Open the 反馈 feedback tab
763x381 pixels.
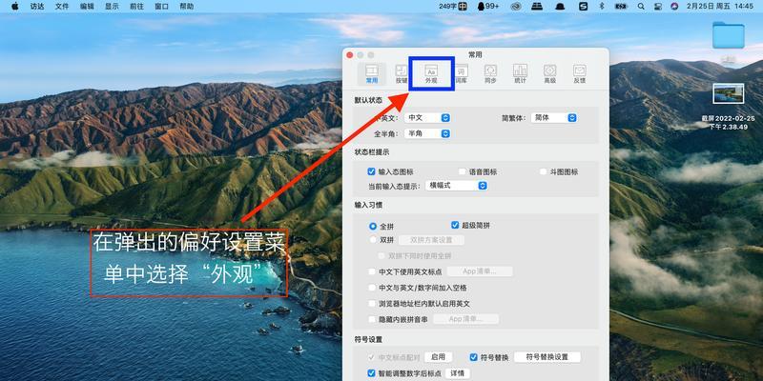point(580,74)
